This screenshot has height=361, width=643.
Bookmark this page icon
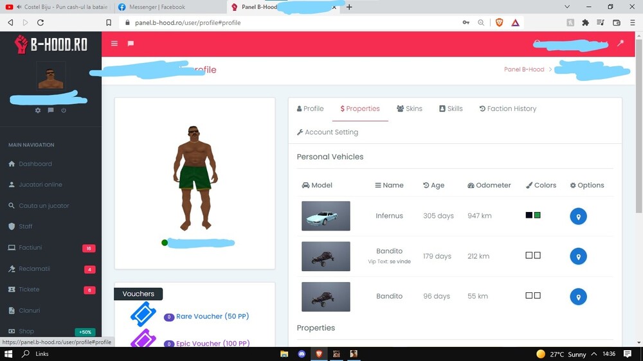[x=109, y=22]
